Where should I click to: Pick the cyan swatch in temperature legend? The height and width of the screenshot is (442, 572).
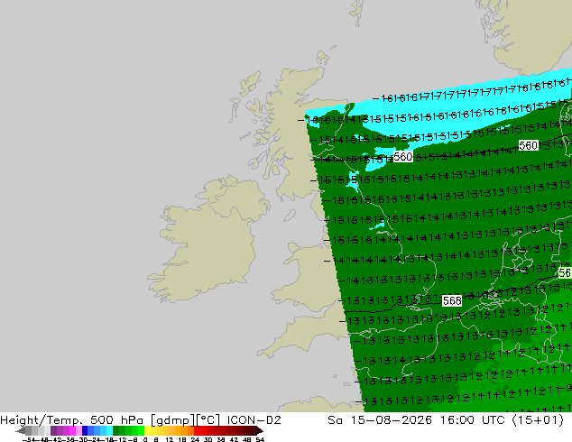point(109,430)
